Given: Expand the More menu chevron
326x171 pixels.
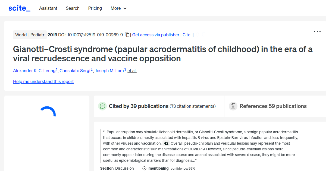Looking at the screenshot, I should [x=125, y=8].
